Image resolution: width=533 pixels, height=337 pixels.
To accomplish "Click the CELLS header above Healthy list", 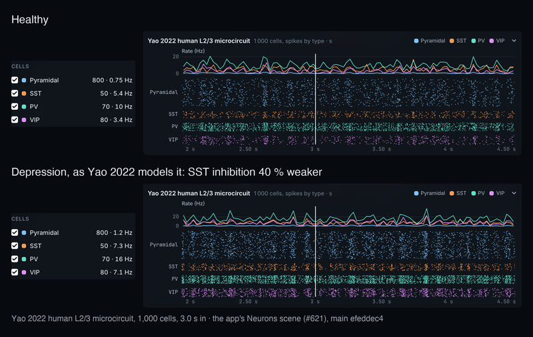I will click(20, 66).
